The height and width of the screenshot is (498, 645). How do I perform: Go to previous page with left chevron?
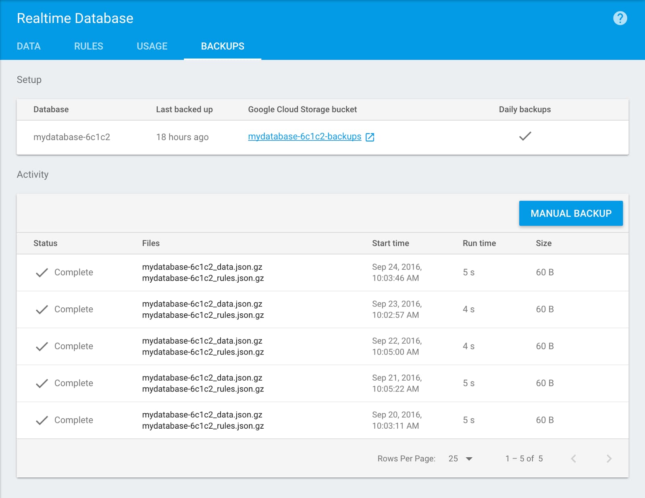point(573,458)
